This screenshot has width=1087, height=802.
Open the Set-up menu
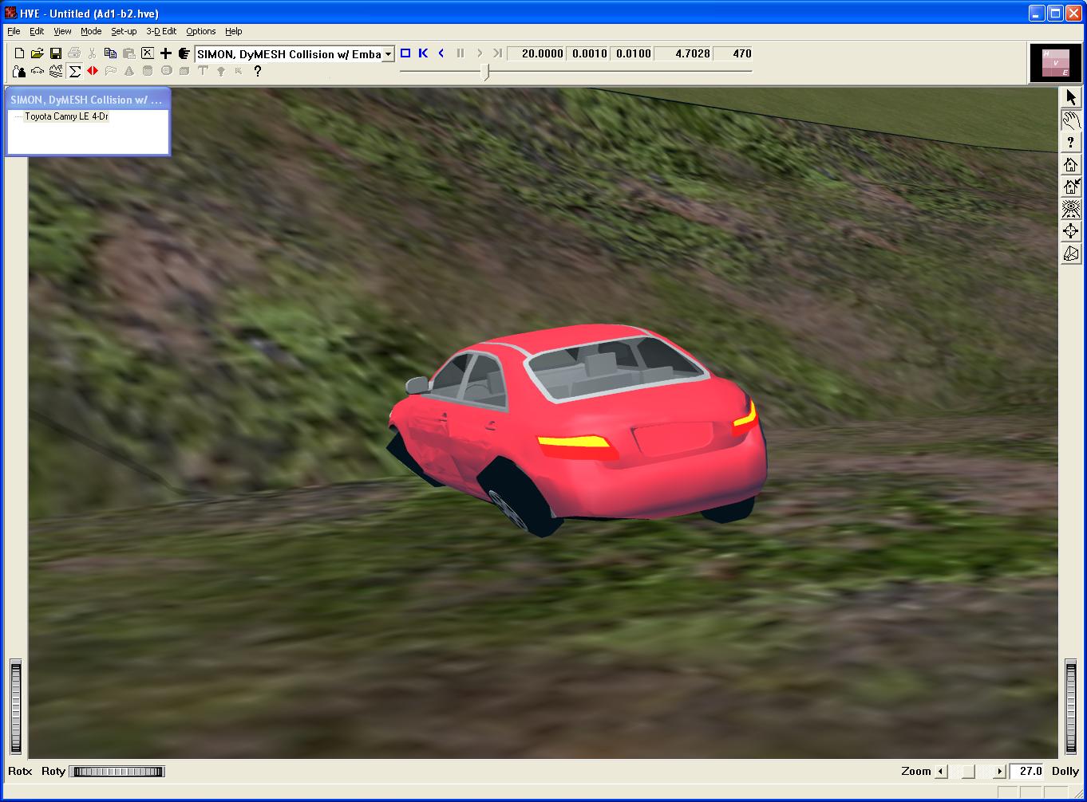pyautogui.click(x=124, y=31)
